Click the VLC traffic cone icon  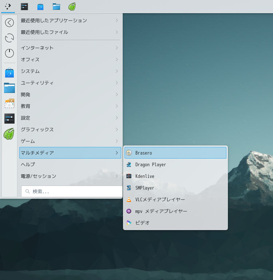[129, 199]
